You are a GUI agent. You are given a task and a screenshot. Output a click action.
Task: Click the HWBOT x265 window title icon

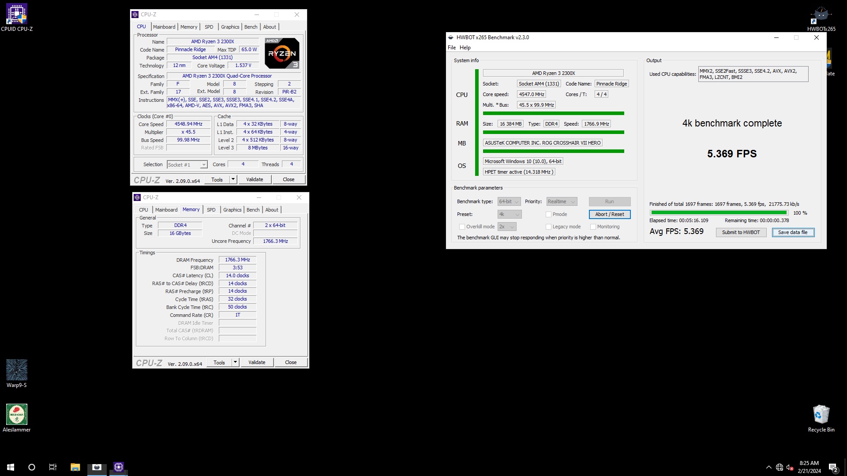click(451, 37)
